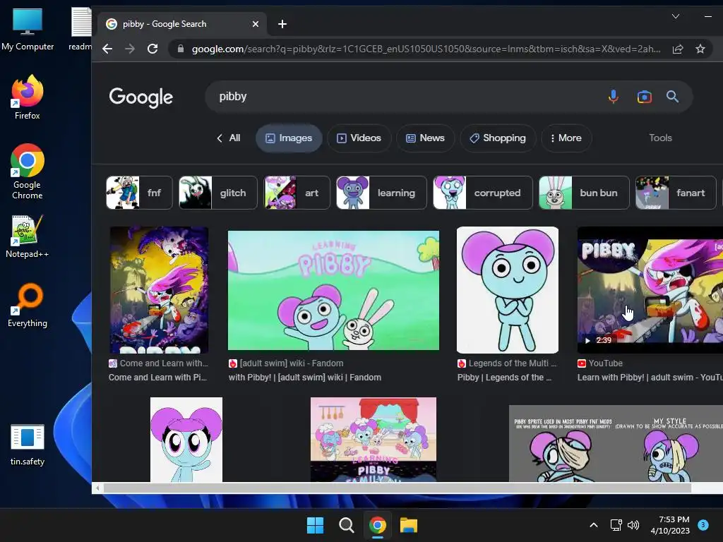Screen dimensions: 723x542
Task: Open 'Pibby | Legends of the ...' title
Action: point(504,377)
